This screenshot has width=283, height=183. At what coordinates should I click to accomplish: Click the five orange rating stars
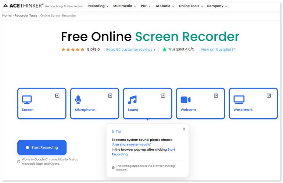click(x=73, y=50)
